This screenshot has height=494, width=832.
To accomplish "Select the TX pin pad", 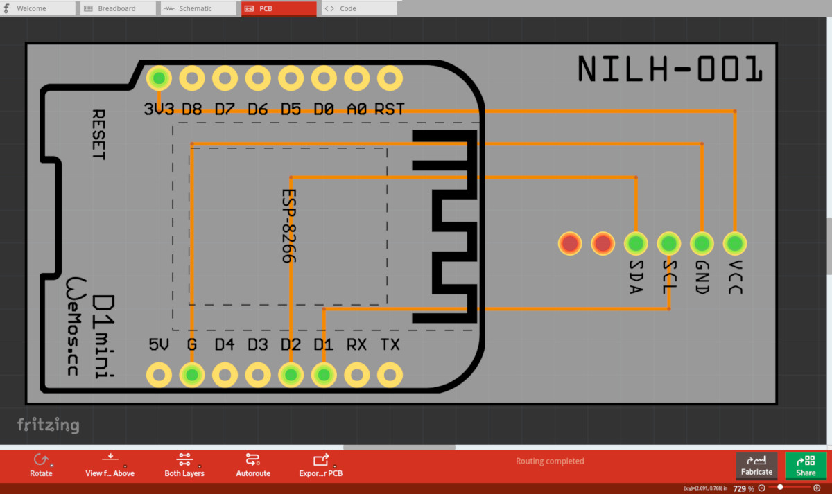I will click(x=390, y=375).
